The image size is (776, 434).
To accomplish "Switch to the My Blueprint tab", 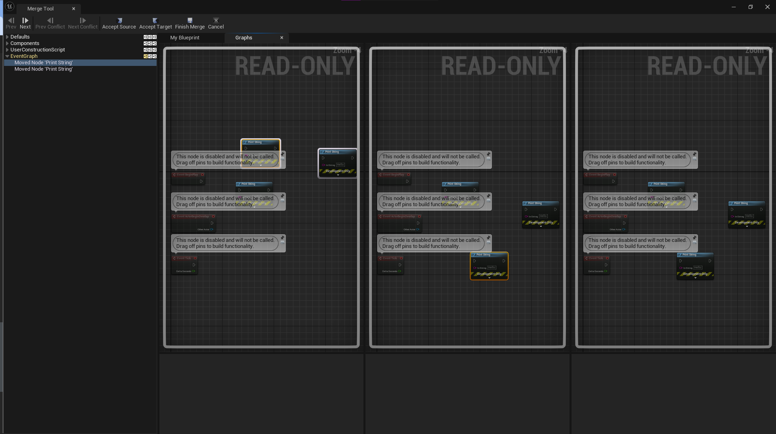I will (185, 38).
